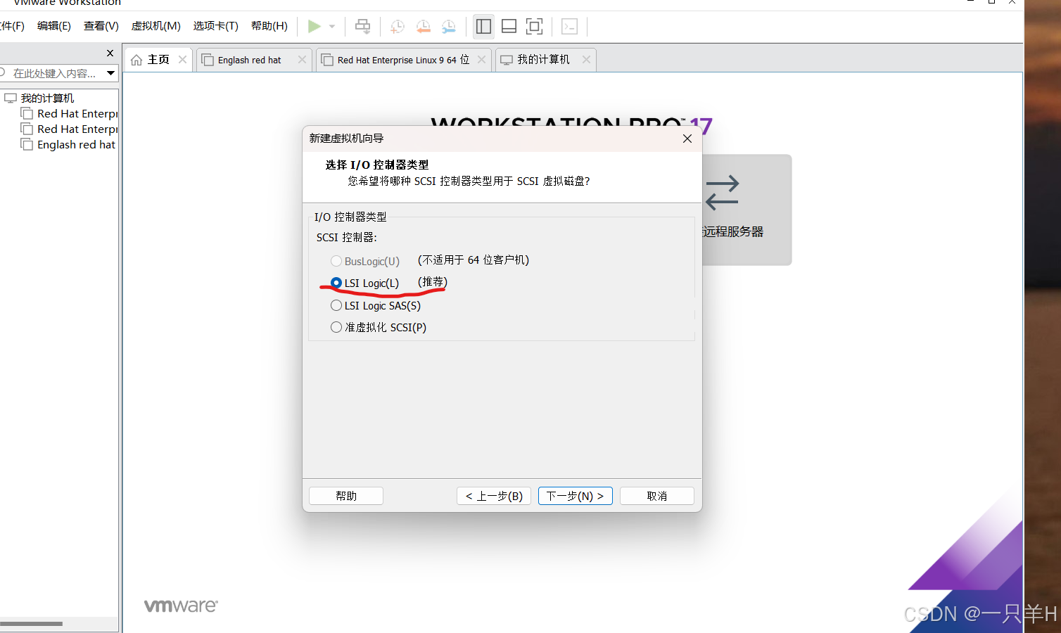Toggle the library sidebar view icon
The height and width of the screenshot is (633, 1061).
pos(483,27)
